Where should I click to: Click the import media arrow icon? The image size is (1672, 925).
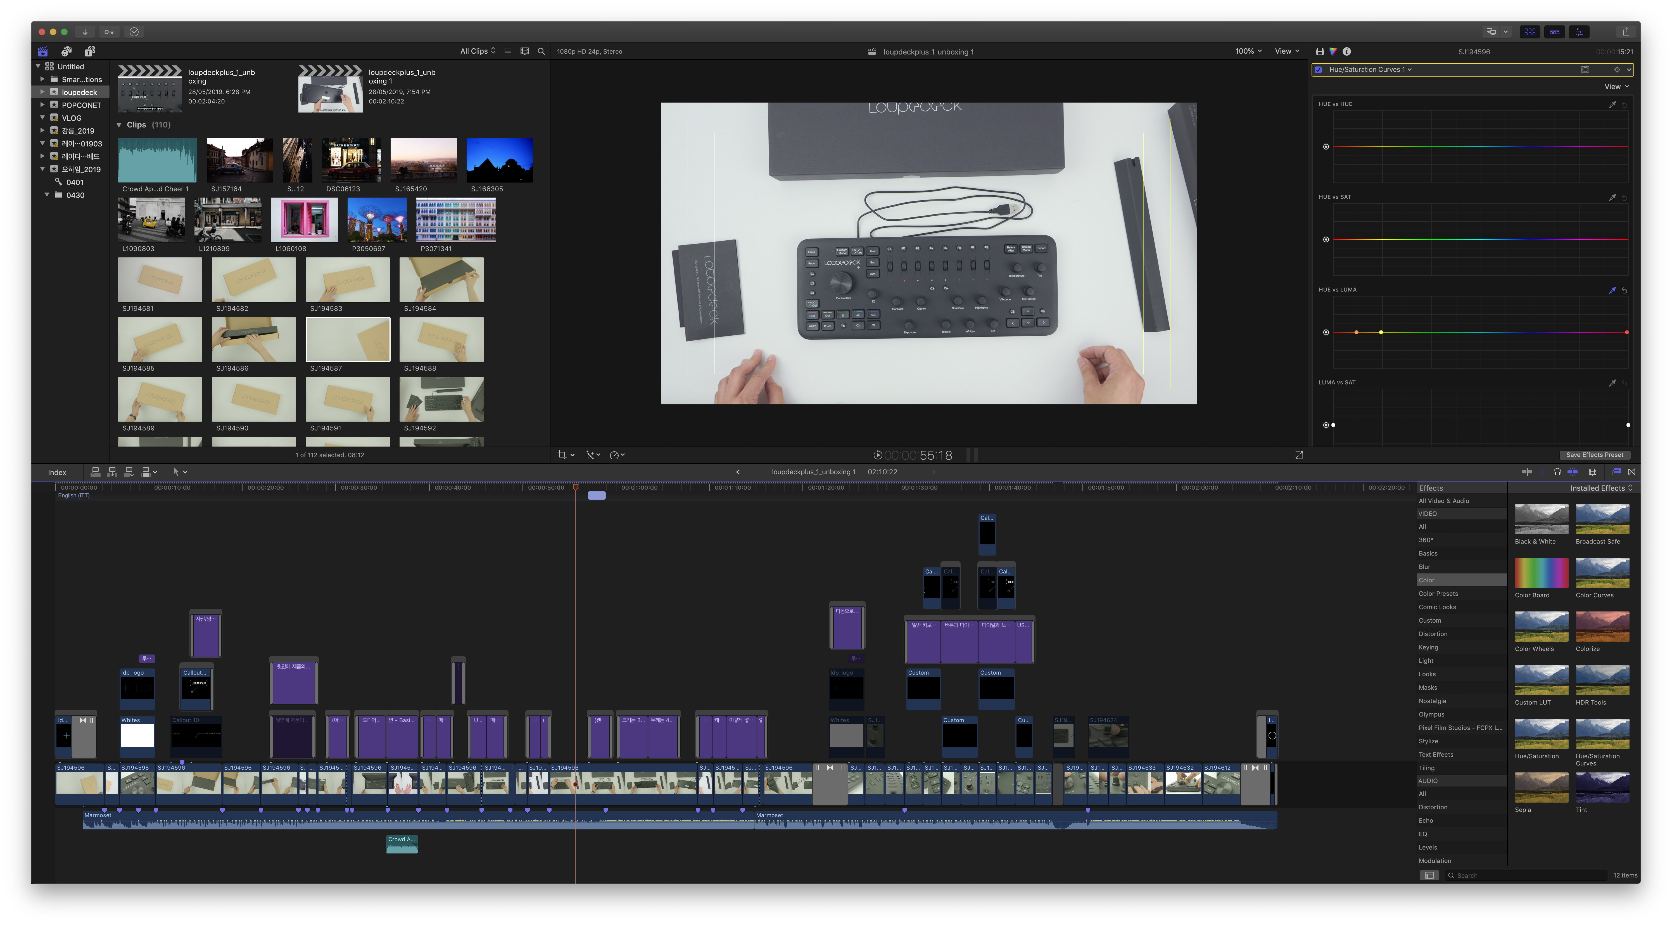point(85,32)
